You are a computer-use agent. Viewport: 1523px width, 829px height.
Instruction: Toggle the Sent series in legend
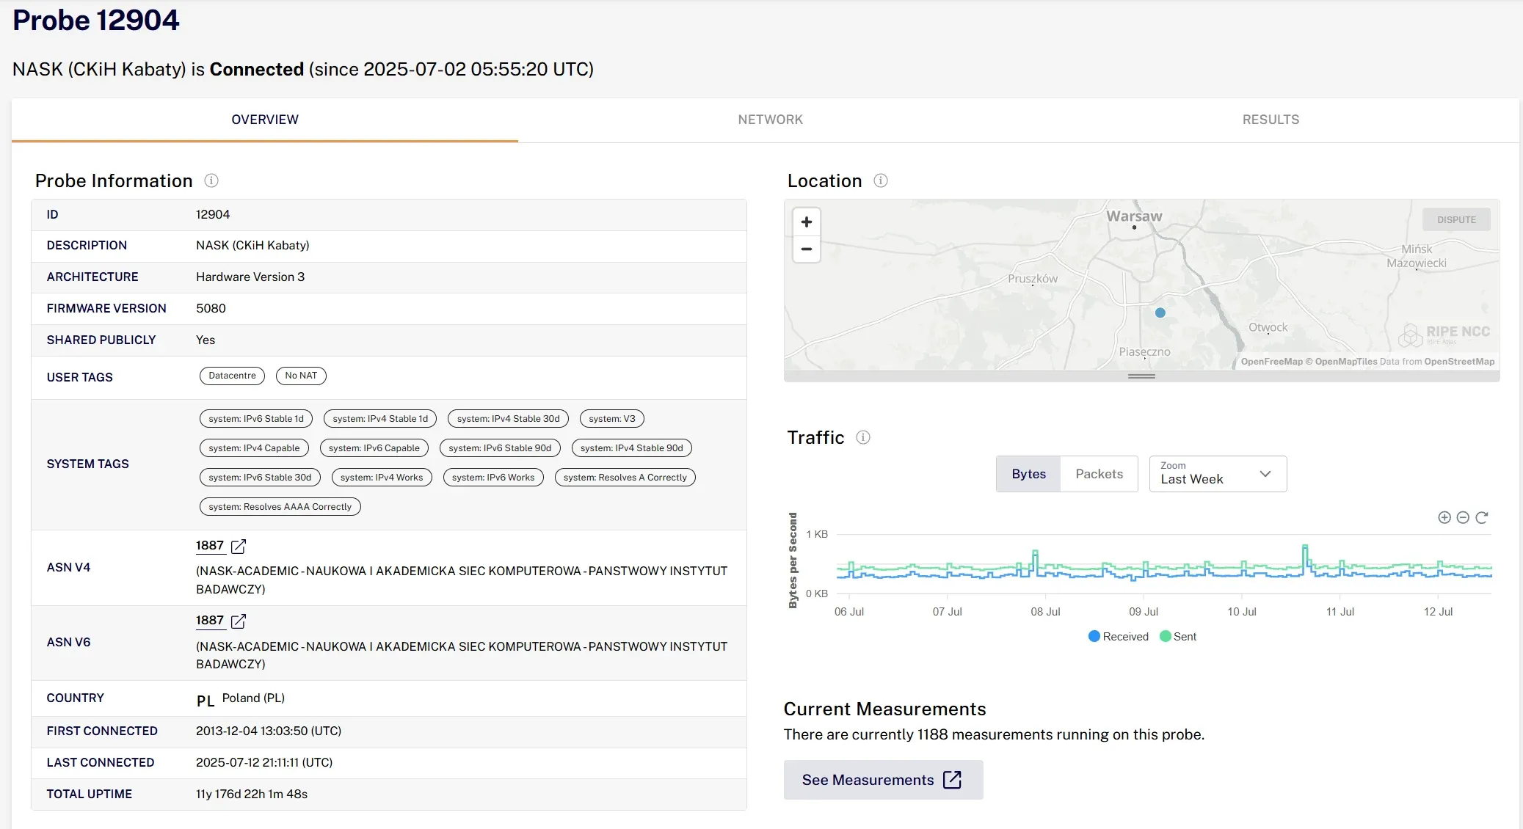(1178, 637)
